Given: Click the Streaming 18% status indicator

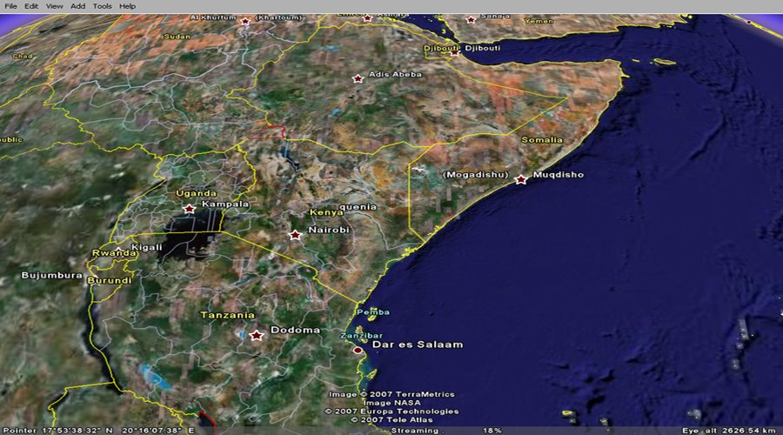Looking at the screenshot, I should pyautogui.click(x=446, y=431).
